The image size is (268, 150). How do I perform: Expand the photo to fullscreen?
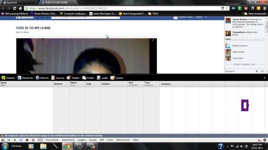pos(153,40)
